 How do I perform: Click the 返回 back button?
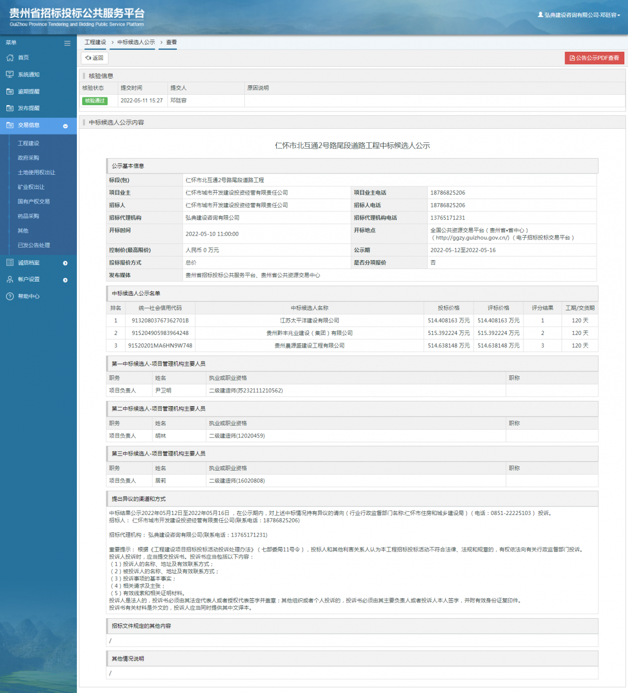tap(95, 58)
